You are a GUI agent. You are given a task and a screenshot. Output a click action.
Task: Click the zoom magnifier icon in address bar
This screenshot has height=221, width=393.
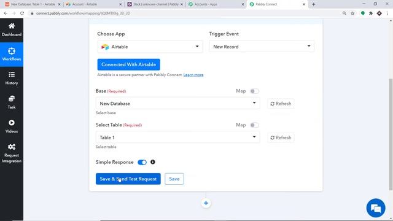coord(344,14)
